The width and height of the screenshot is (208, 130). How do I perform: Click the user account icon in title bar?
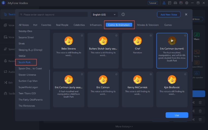(x=164, y=3)
